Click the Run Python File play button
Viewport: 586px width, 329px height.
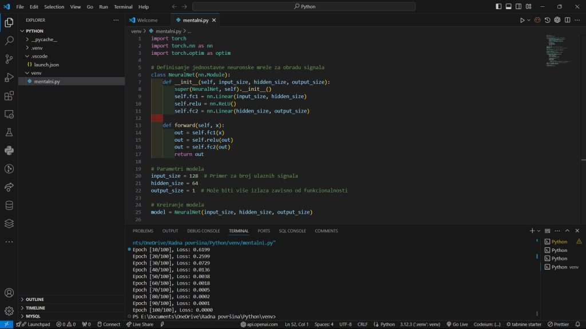(x=522, y=20)
